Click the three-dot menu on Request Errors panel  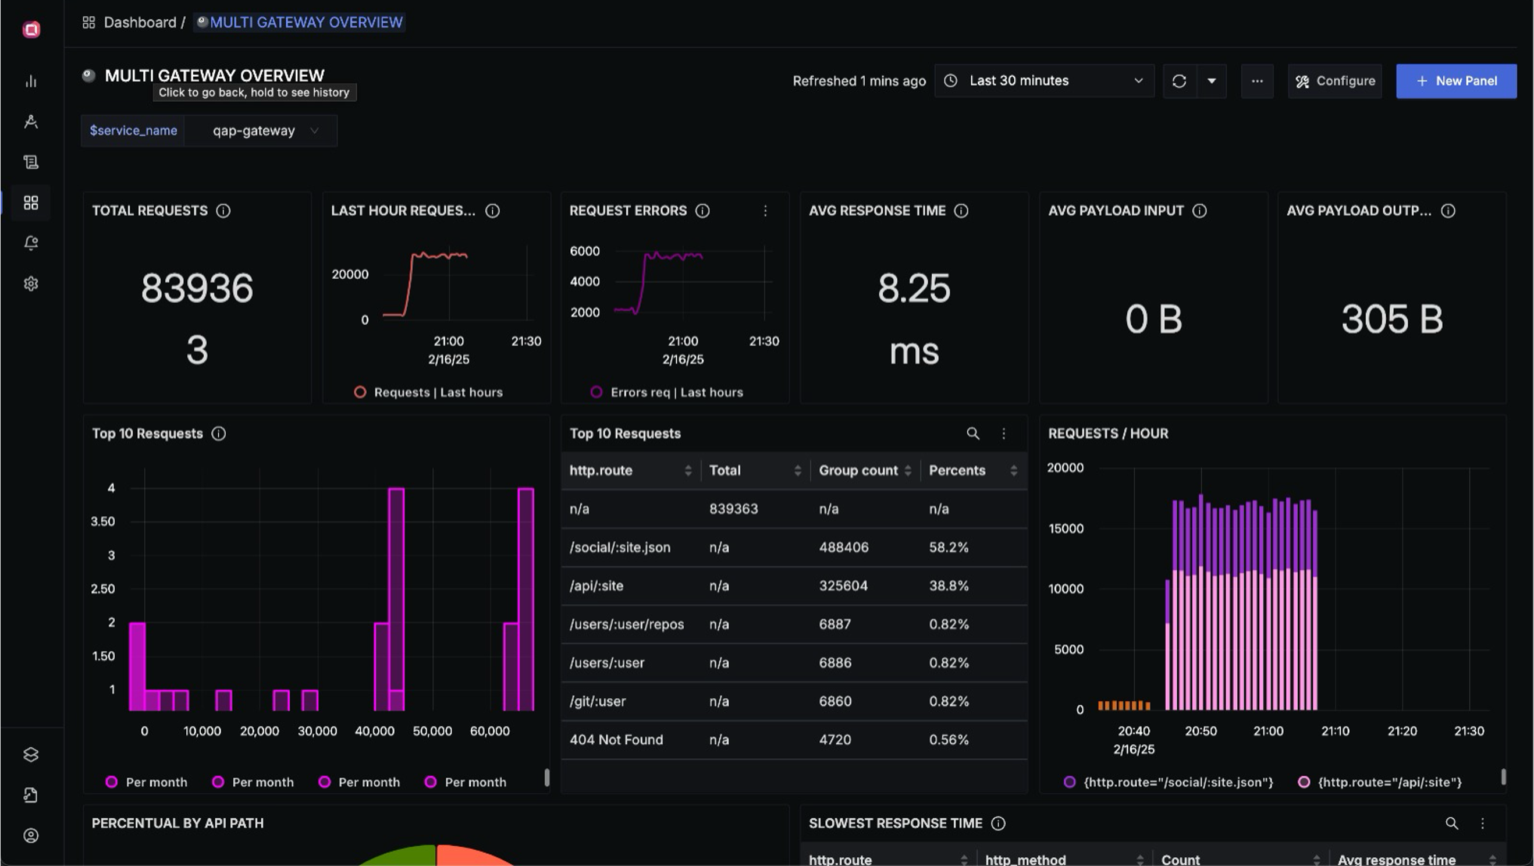pyautogui.click(x=767, y=210)
